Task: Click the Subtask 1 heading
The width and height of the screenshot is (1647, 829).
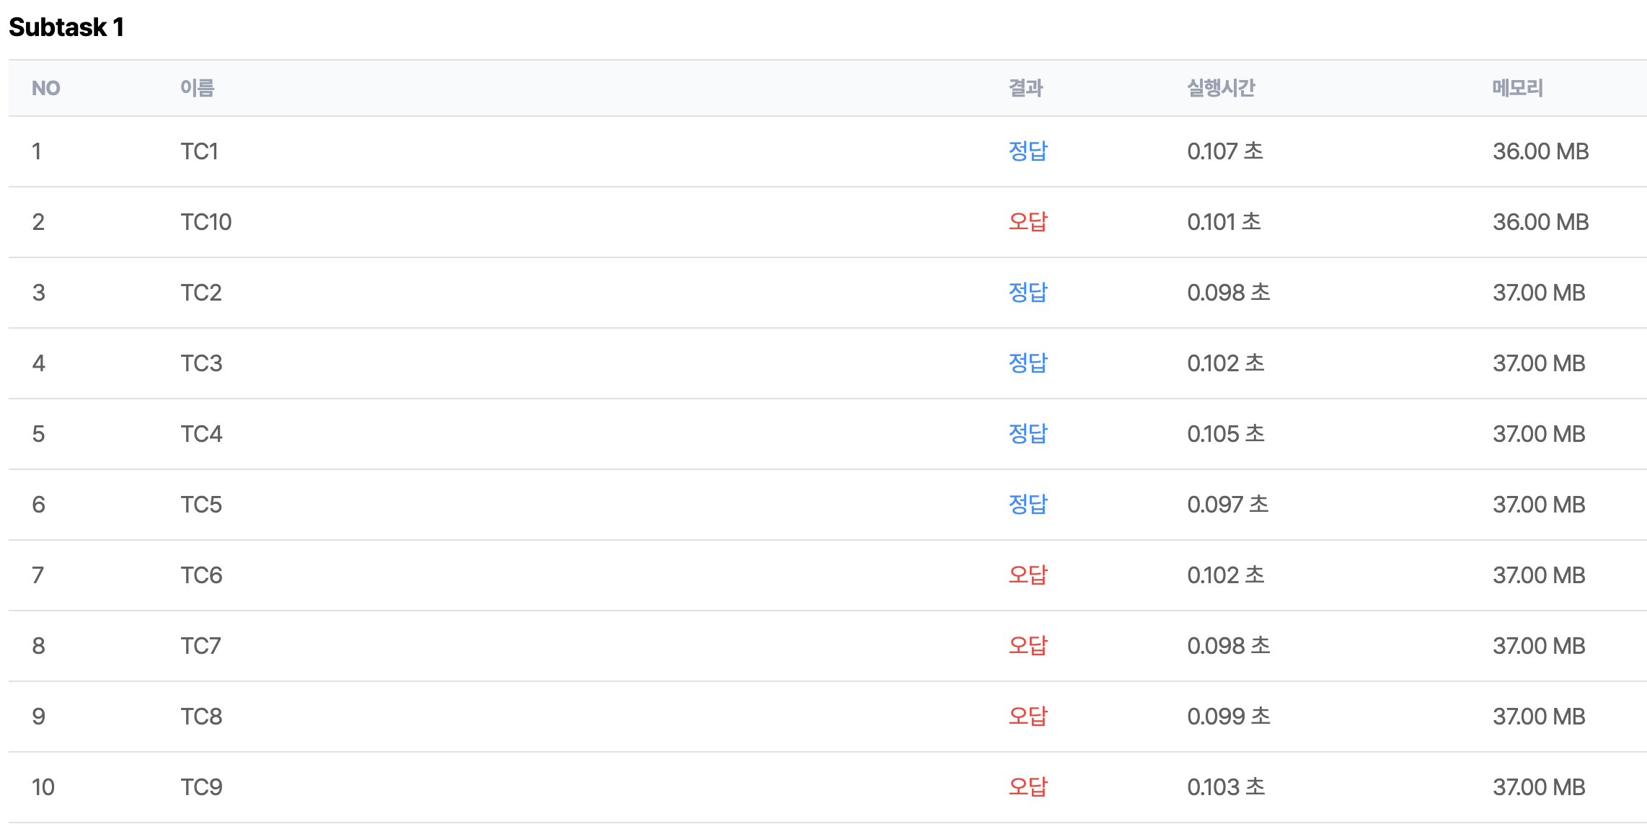Action: tap(66, 27)
